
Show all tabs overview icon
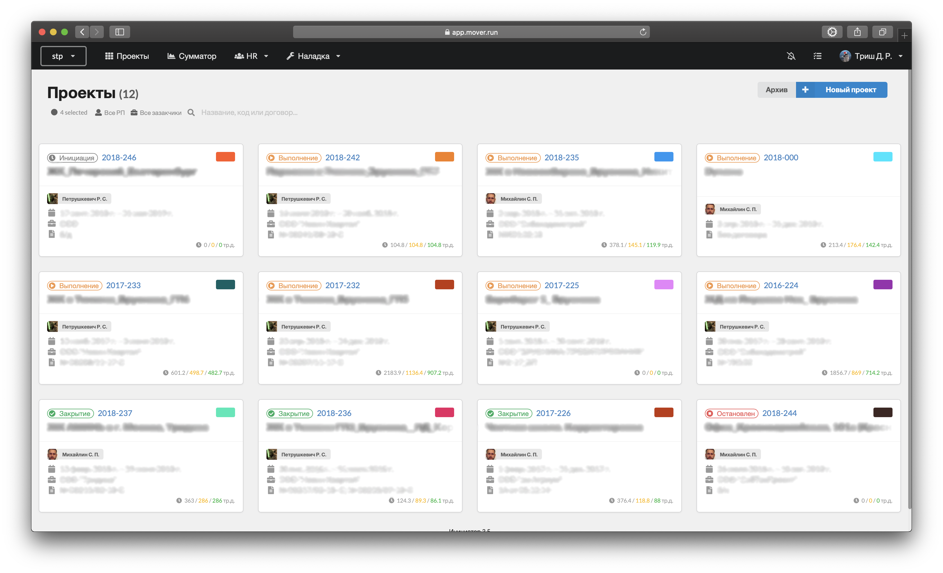tap(882, 32)
